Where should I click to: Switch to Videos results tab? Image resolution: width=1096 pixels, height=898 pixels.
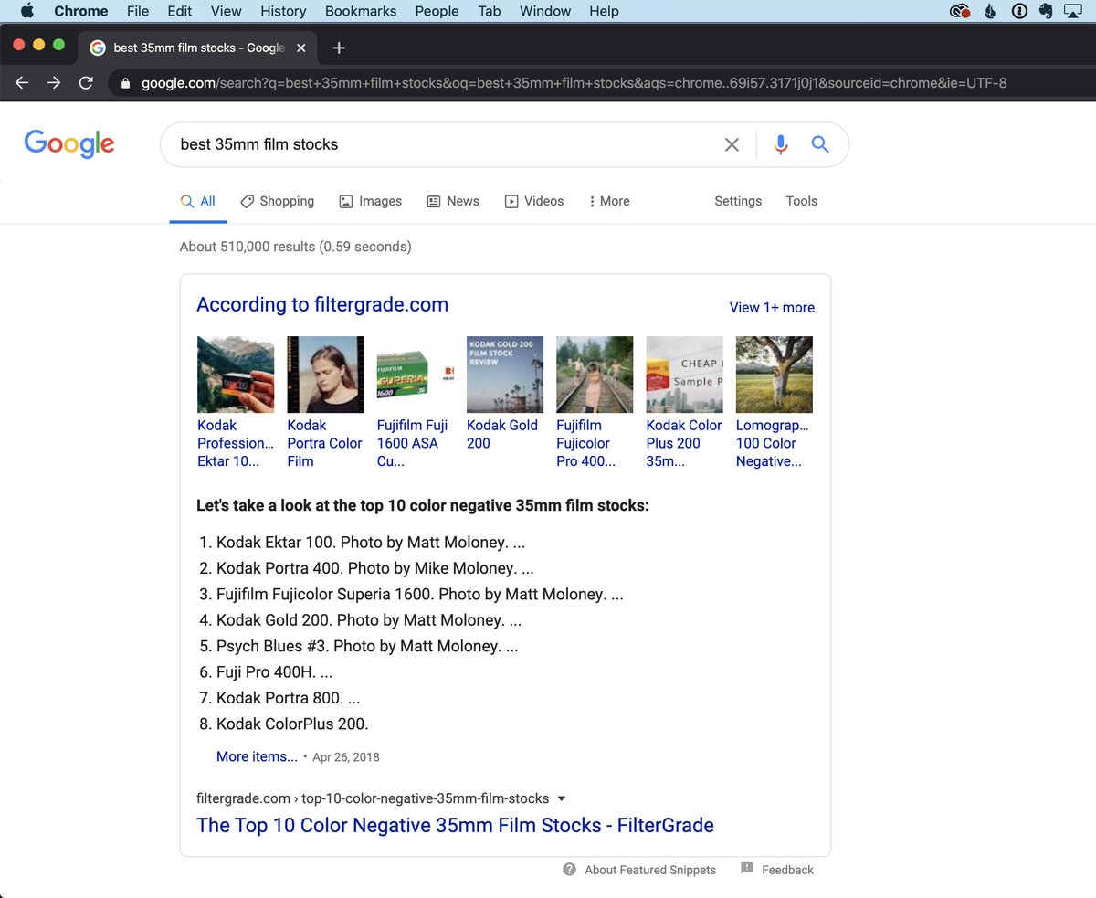pos(534,202)
